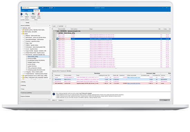Image resolution: width=190 pixels, height=132 pixels.
Task: Click the Stavební systémy folder icon
Action: (x=23, y=30)
